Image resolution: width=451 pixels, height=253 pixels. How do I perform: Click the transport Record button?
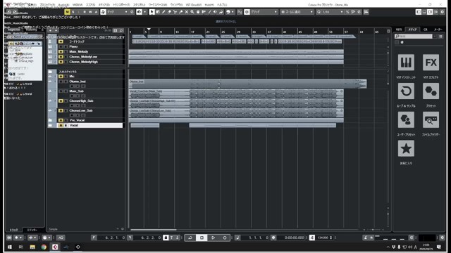225,238
